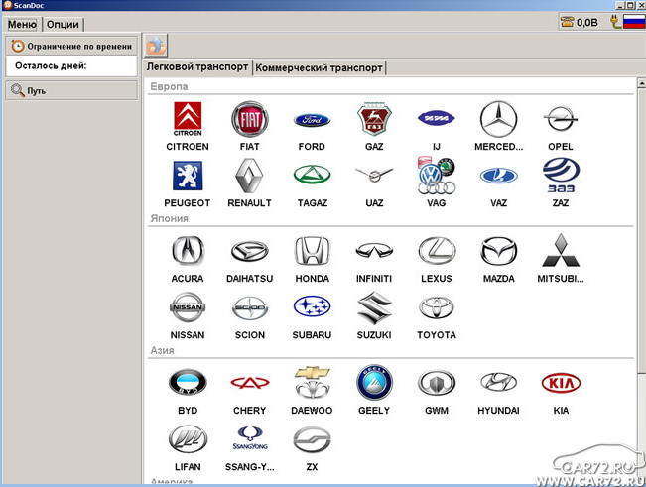Pick the GWM brand icon
Screen dimensions: 646x487
tap(437, 383)
